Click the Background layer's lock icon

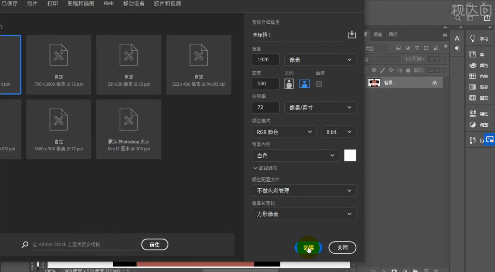[x=434, y=83]
